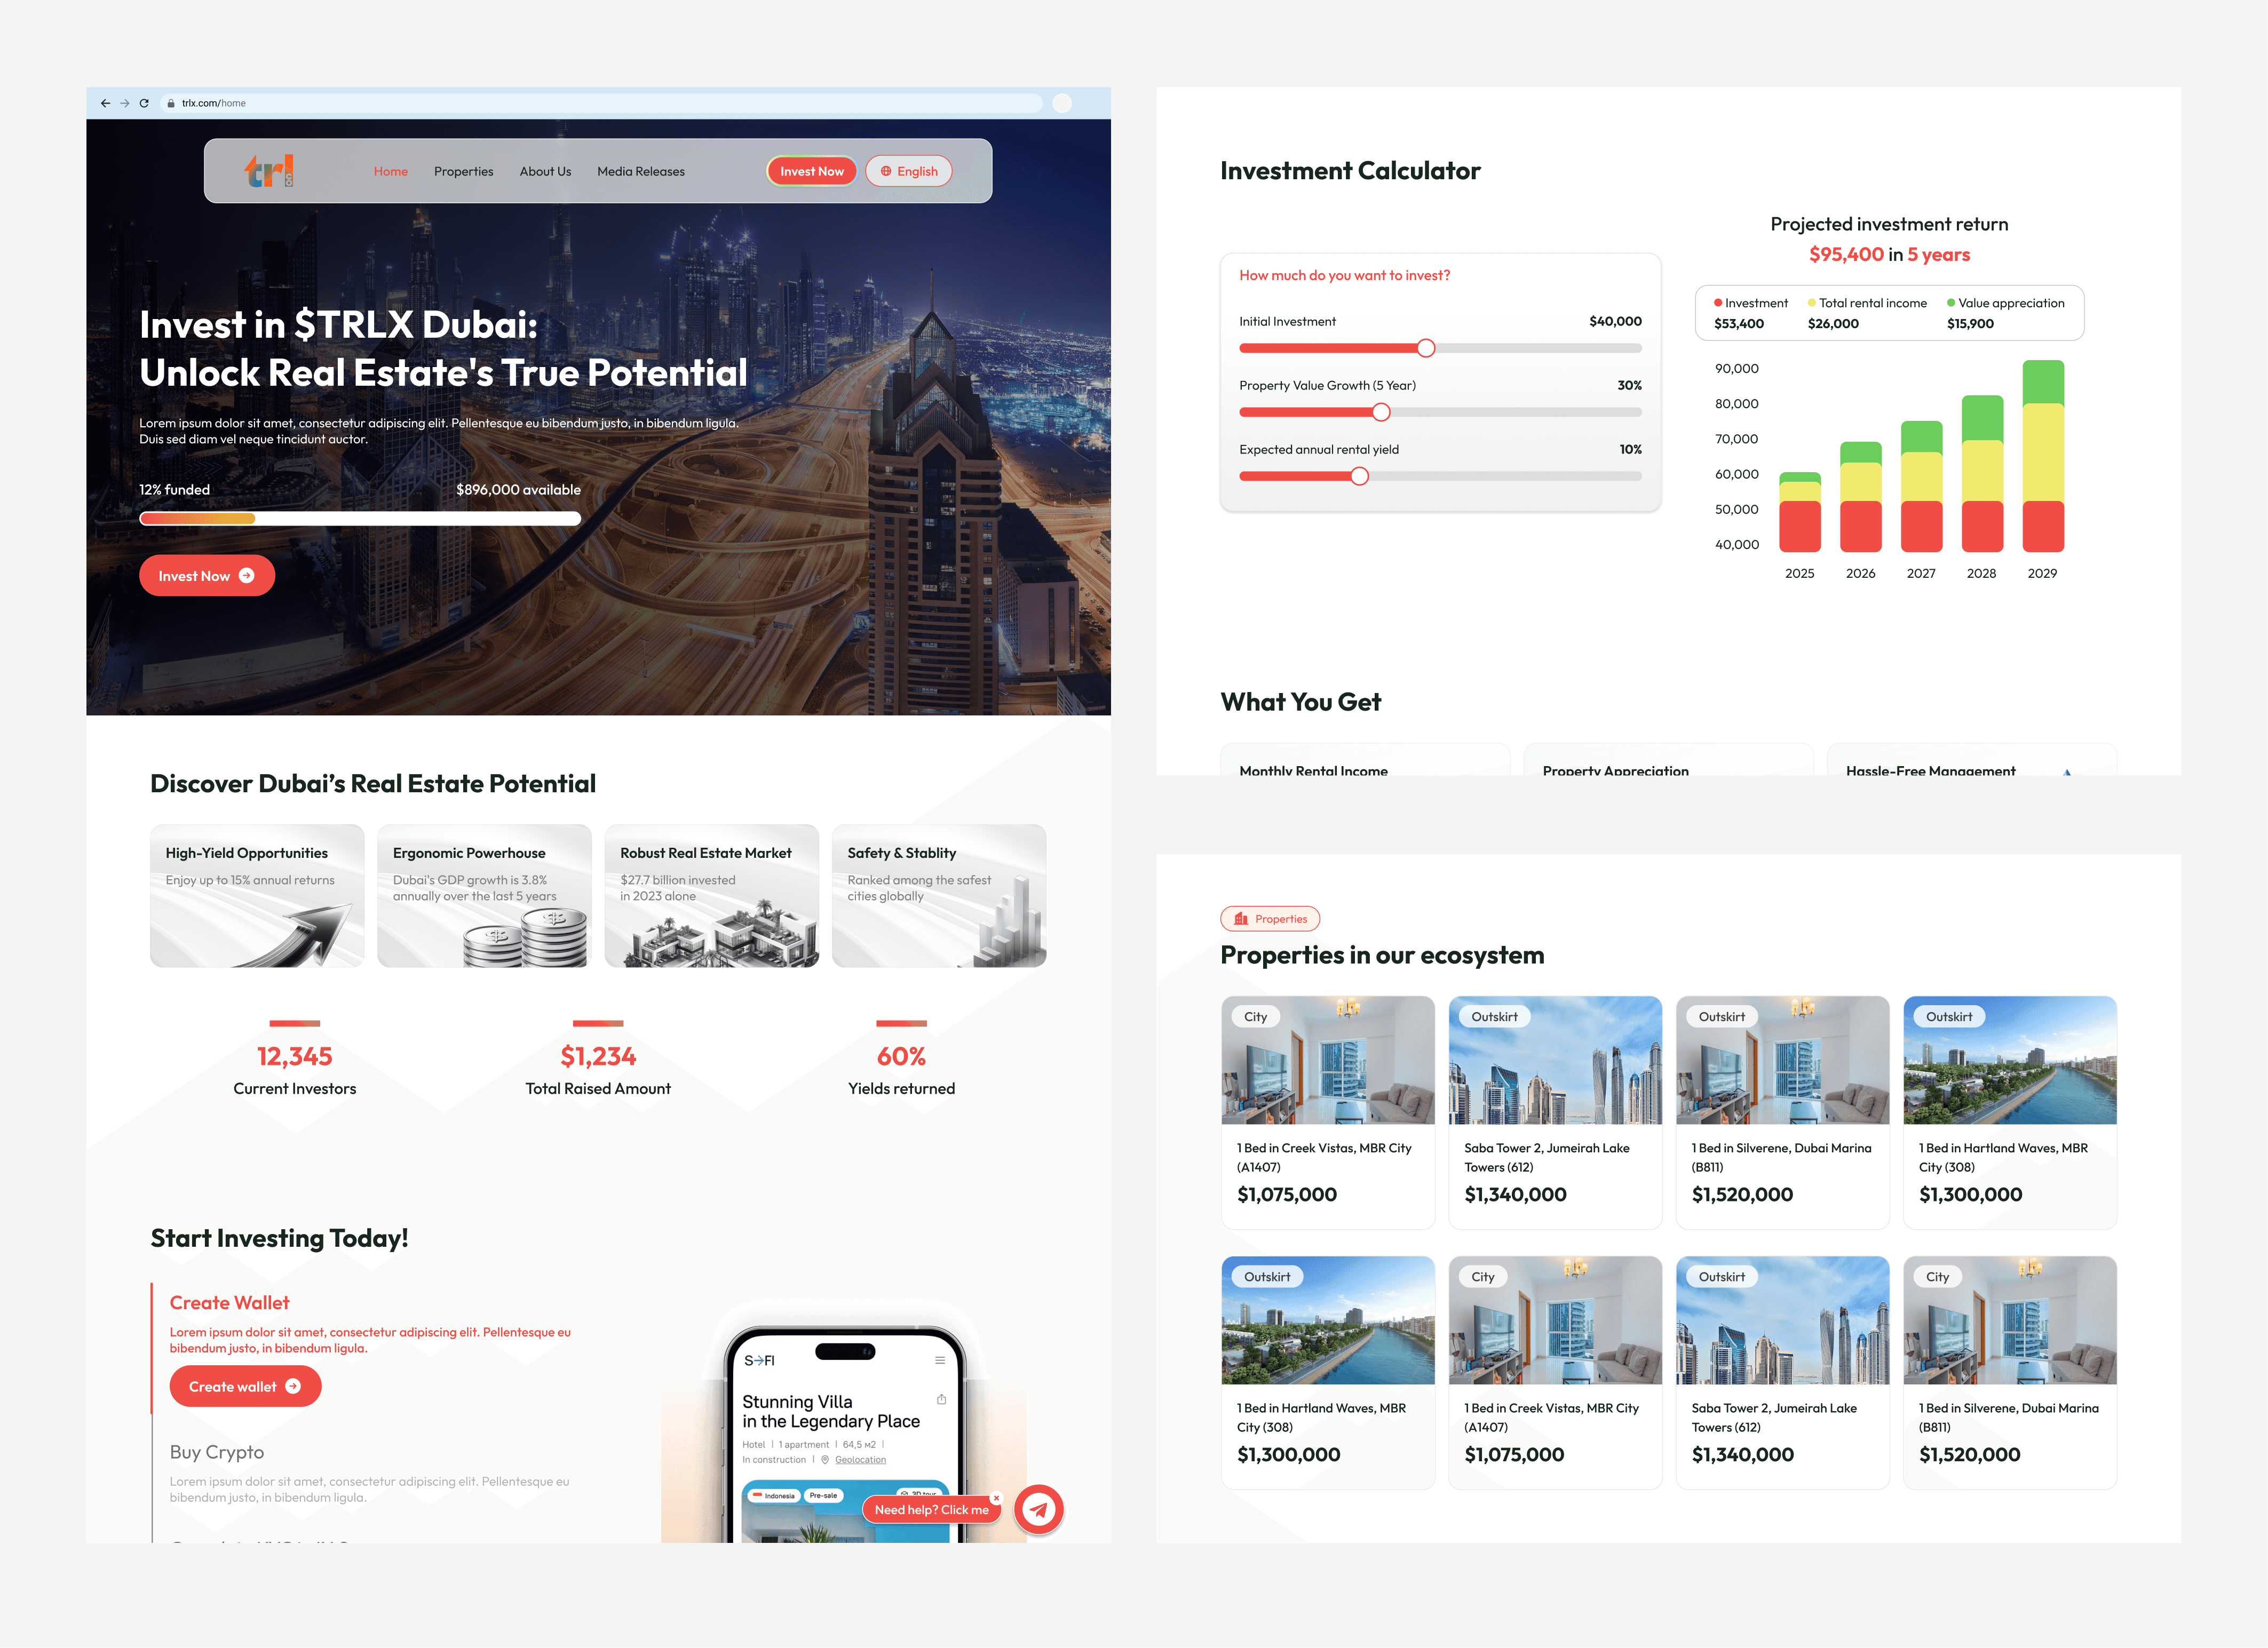Click the Property Value Growth slider handle
Image resolution: width=2268 pixels, height=1648 pixels.
point(1381,412)
